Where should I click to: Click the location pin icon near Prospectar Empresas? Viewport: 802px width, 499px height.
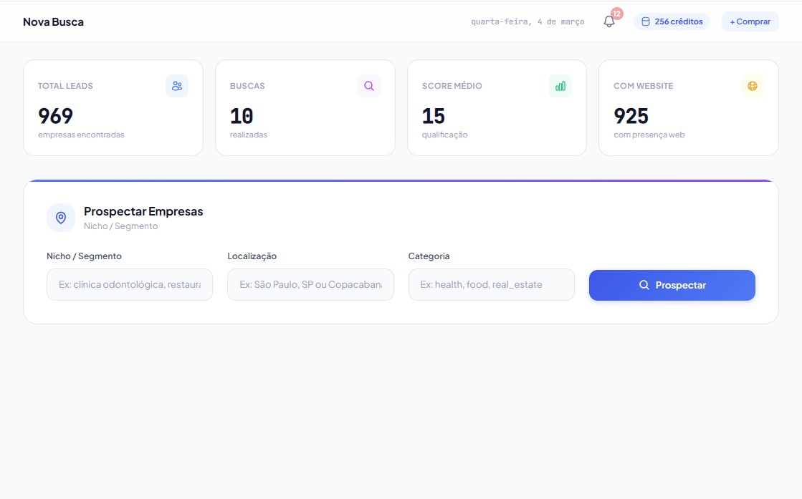[61, 218]
